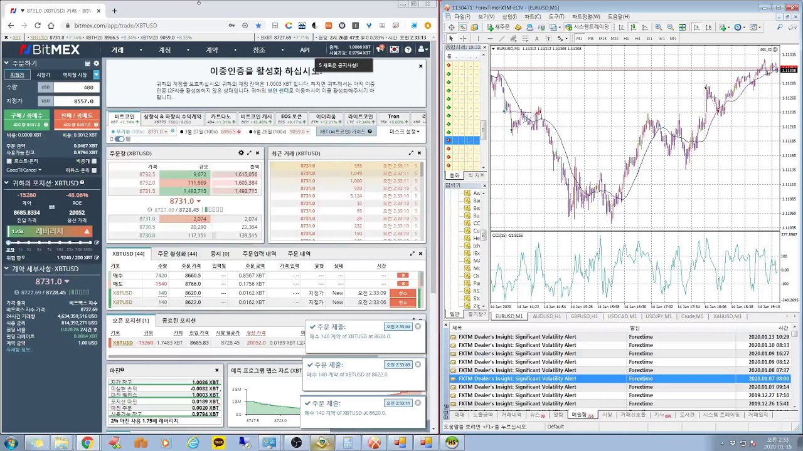Screen dimensions: 803x451
Task: Expand the 주문장 (XBTUSD) order book panel
Action: coord(249,153)
